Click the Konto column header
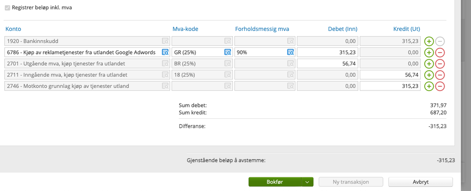The width and height of the screenshot is (471, 191). (13, 29)
